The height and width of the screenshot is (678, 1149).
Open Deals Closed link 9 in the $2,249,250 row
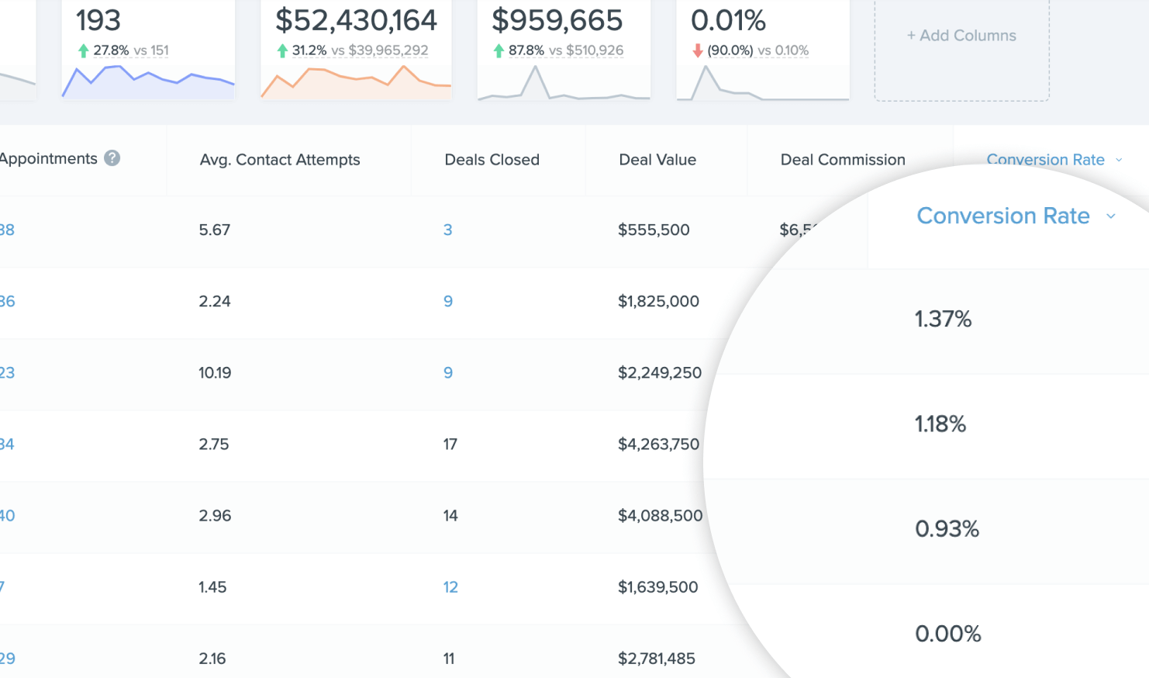[448, 372]
